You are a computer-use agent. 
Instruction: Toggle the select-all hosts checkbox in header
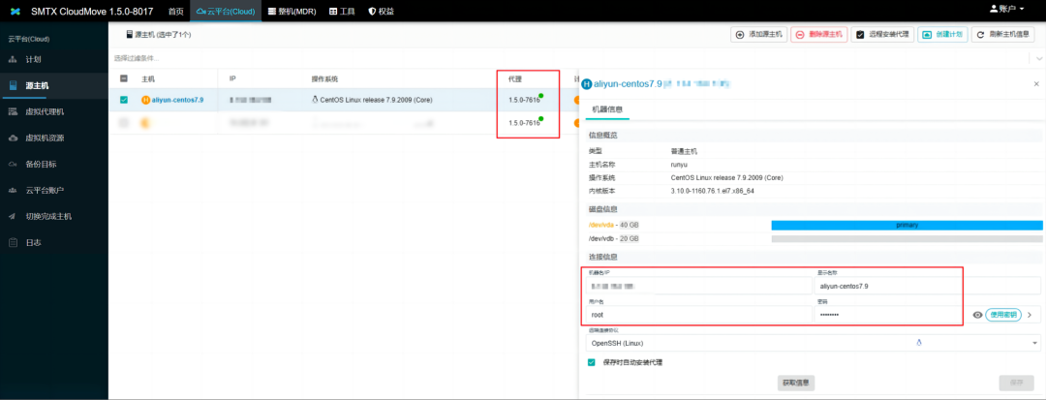tap(123, 78)
